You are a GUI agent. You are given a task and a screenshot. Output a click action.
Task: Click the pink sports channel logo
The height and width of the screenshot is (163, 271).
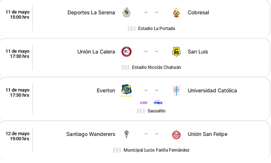(144, 103)
